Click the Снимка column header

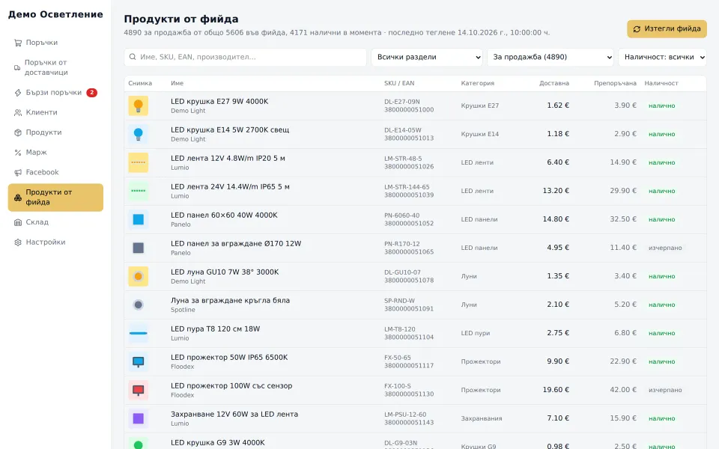[x=140, y=83]
